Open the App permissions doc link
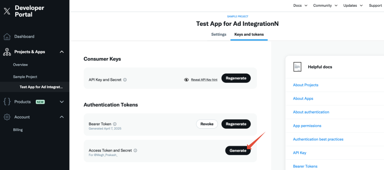384x170 pixels. pos(307,125)
